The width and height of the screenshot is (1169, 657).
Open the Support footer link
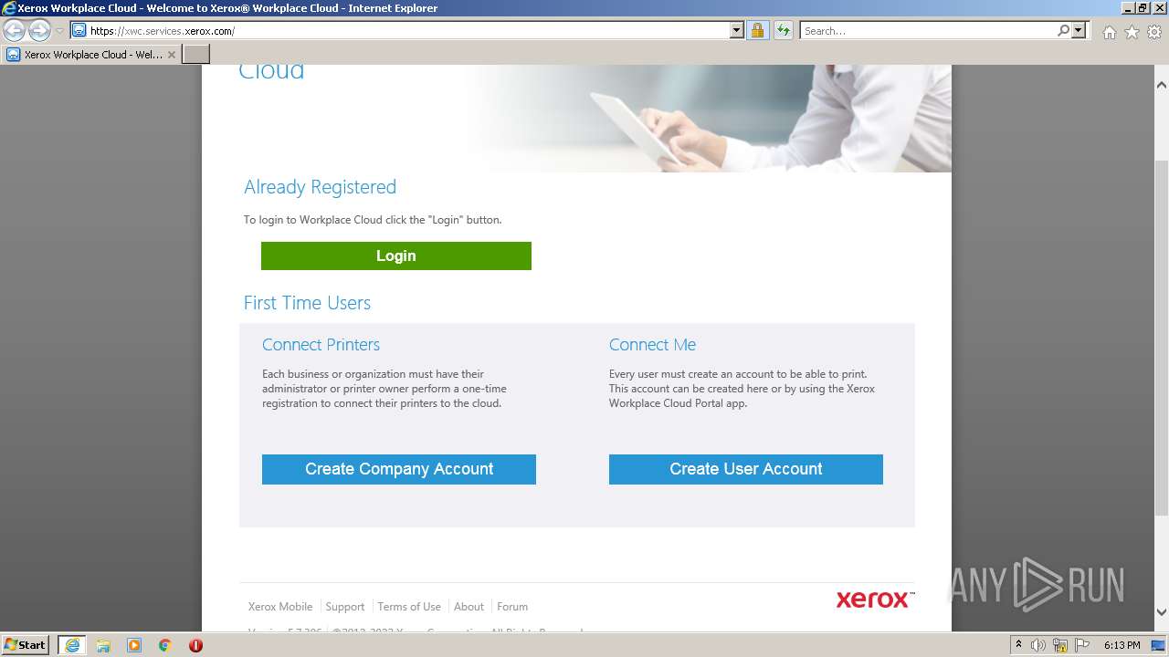click(345, 607)
